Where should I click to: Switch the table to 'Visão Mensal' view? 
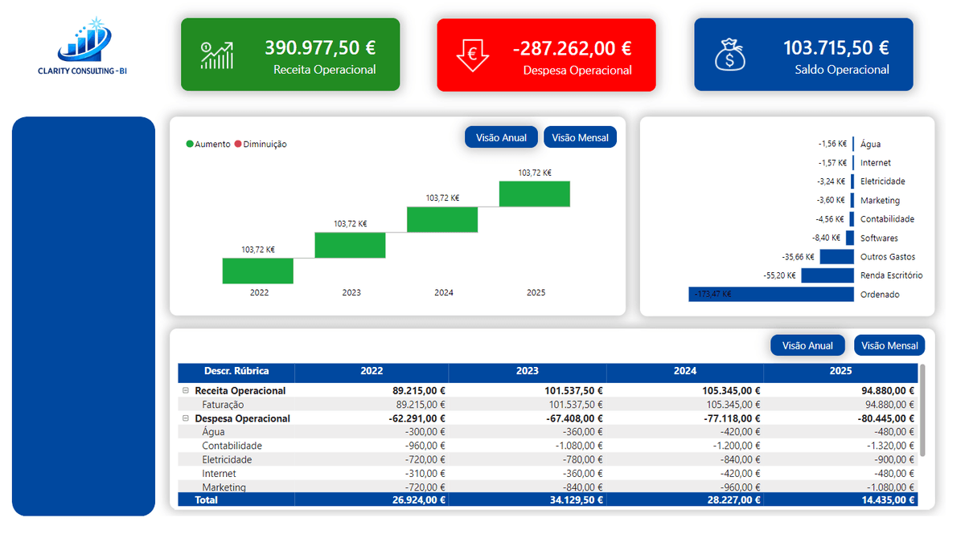point(889,344)
